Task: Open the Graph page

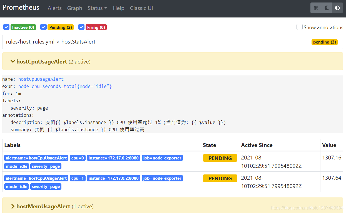Action: [75, 8]
